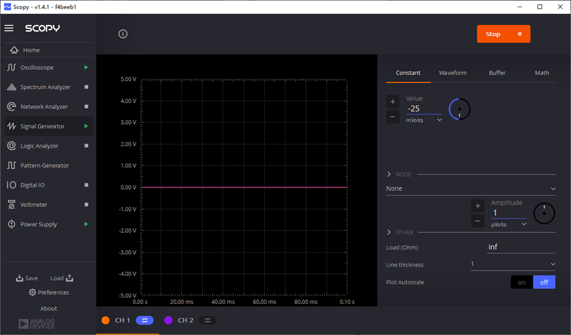Click the Load session icon

click(69, 278)
